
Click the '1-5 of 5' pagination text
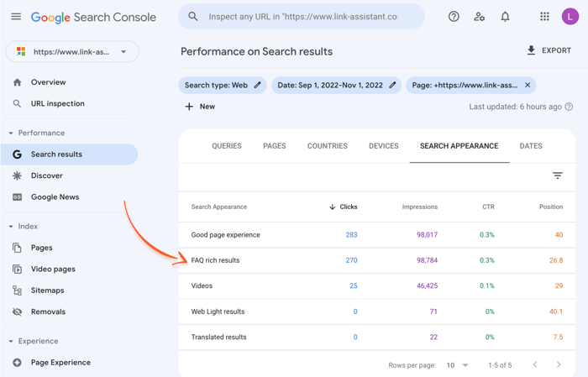click(x=500, y=365)
